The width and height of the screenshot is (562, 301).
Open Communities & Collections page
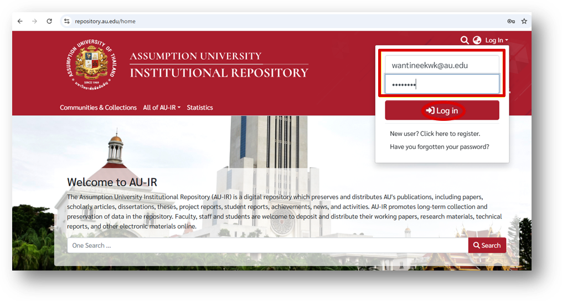tap(98, 108)
